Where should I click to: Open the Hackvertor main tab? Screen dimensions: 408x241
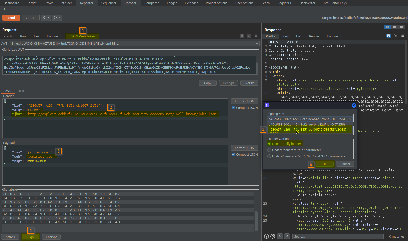307,3
